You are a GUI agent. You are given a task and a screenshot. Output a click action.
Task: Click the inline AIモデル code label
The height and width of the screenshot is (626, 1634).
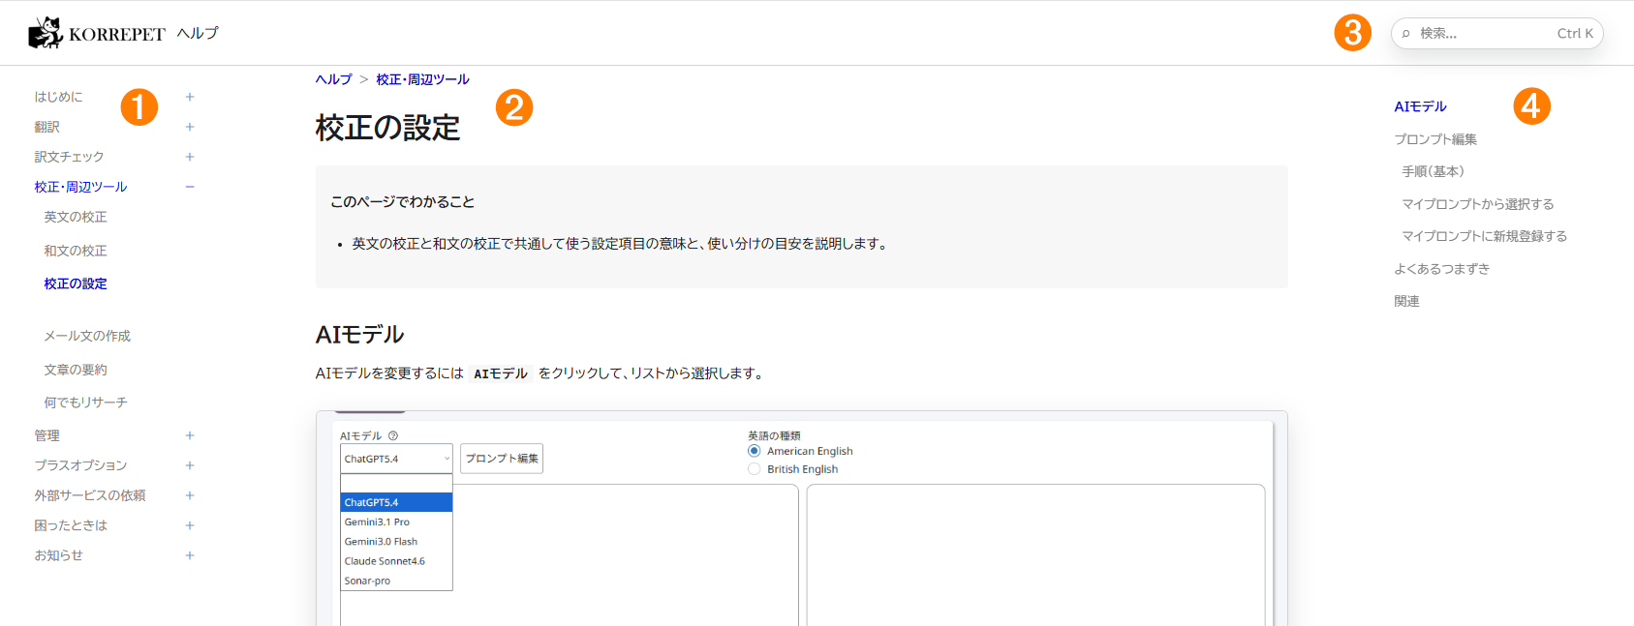[501, 373]
